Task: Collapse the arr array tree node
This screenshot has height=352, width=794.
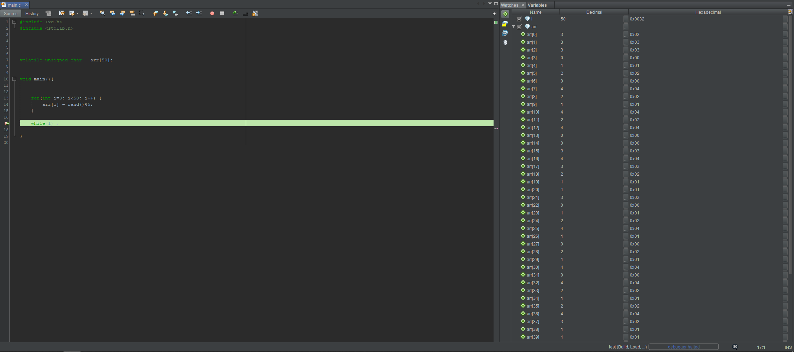Action: point(514,27)
